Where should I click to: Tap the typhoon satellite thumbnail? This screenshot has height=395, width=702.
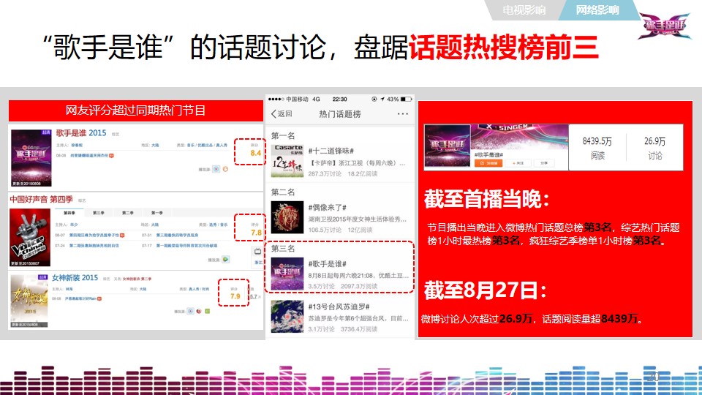[287, 317]
